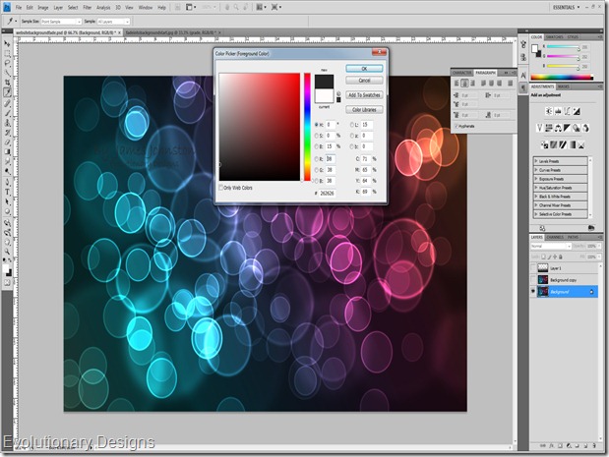The width and height of the screenshot is (609, 457).
Task: Click the Add layer style fx icon
Action: tap(552, 446)
